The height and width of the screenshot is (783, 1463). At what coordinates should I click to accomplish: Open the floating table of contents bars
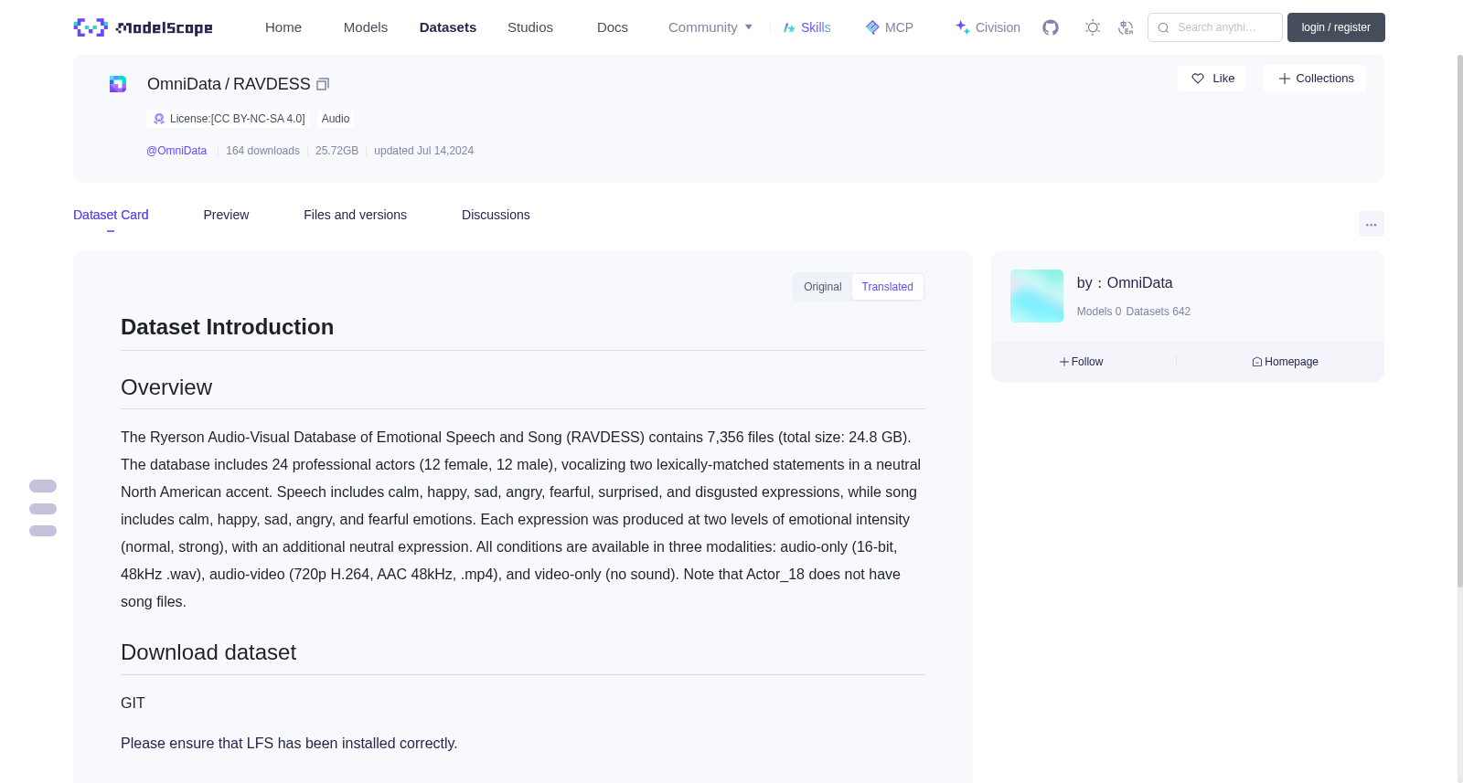click(x=43, y=508)
